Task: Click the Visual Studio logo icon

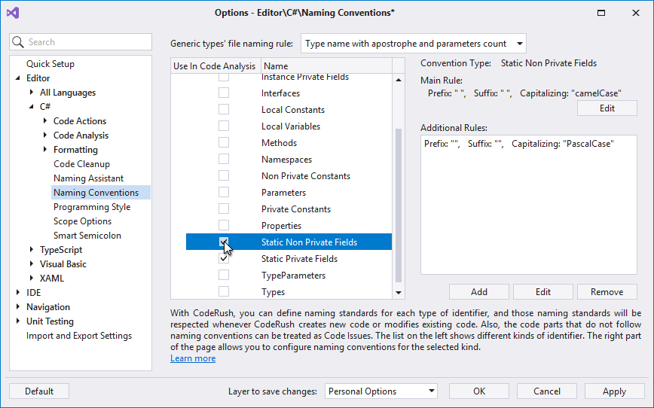Action: click(x=12, y=13)
